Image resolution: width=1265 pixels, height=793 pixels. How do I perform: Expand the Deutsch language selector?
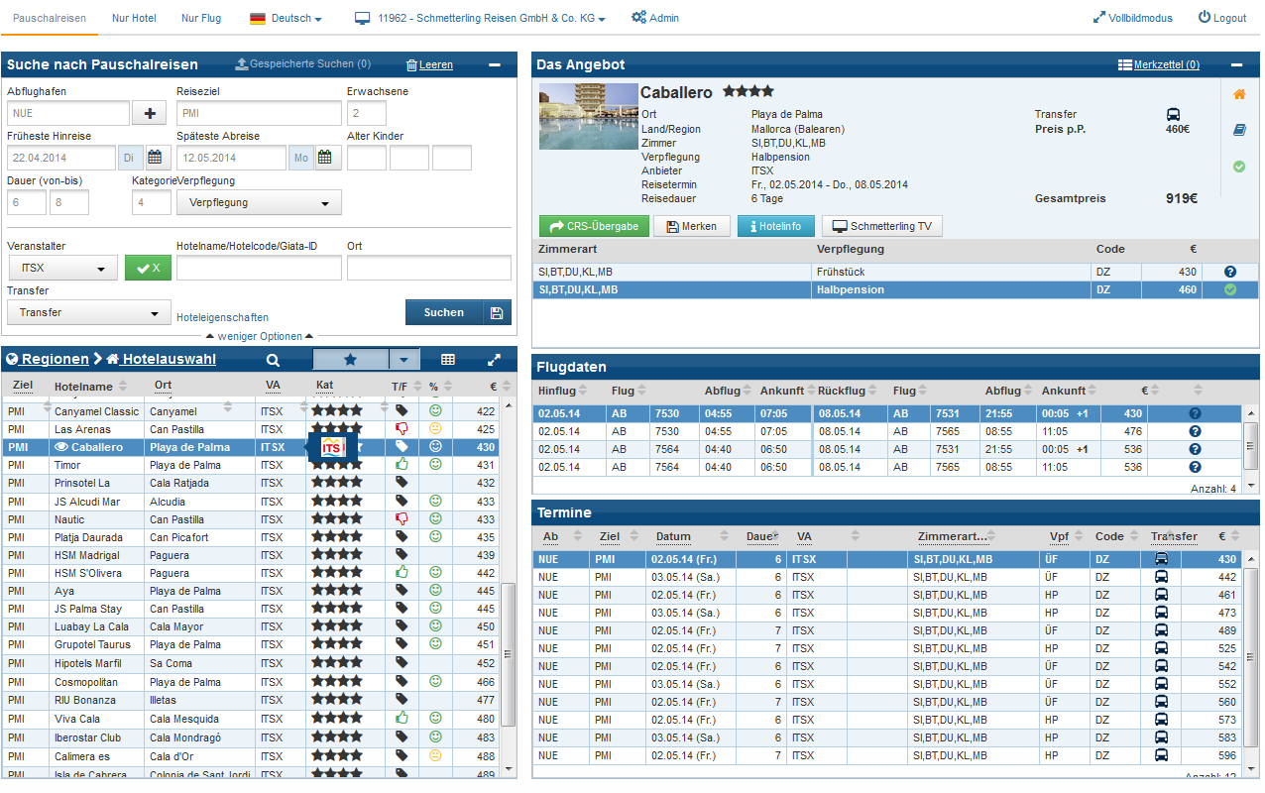[x=287, y=18]
